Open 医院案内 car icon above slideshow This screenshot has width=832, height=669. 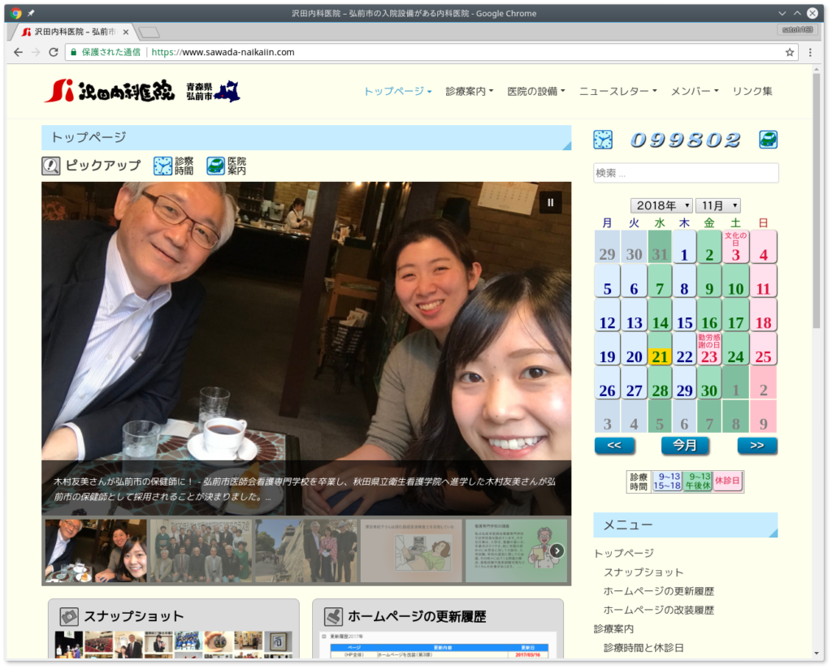click(x=215, y=166)
